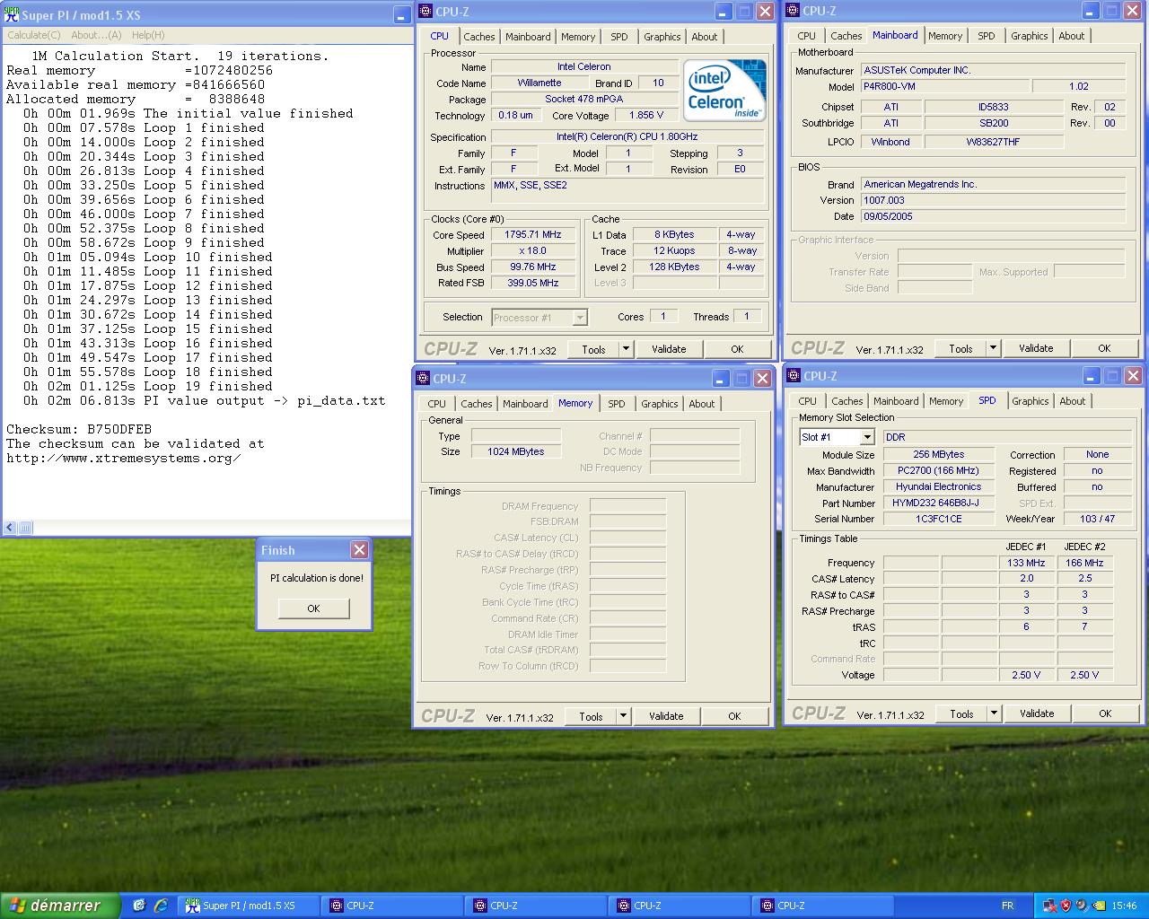Click the Level 2 cache 128 KBytes value

click(x=674, y=267)
